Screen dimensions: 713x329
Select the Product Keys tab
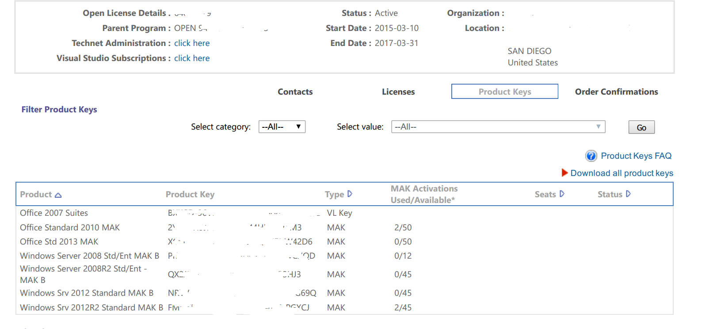pos(505,92)
